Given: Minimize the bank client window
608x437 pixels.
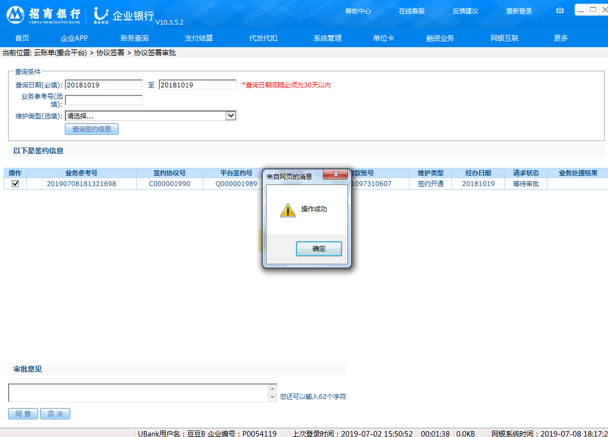Looking at the screenshot, I should tap(581, 10).
